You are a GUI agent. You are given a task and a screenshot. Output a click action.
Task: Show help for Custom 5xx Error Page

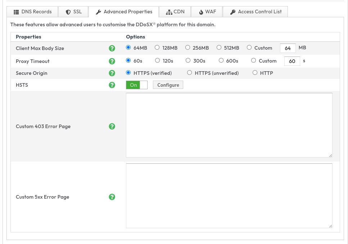click(112, 197)
